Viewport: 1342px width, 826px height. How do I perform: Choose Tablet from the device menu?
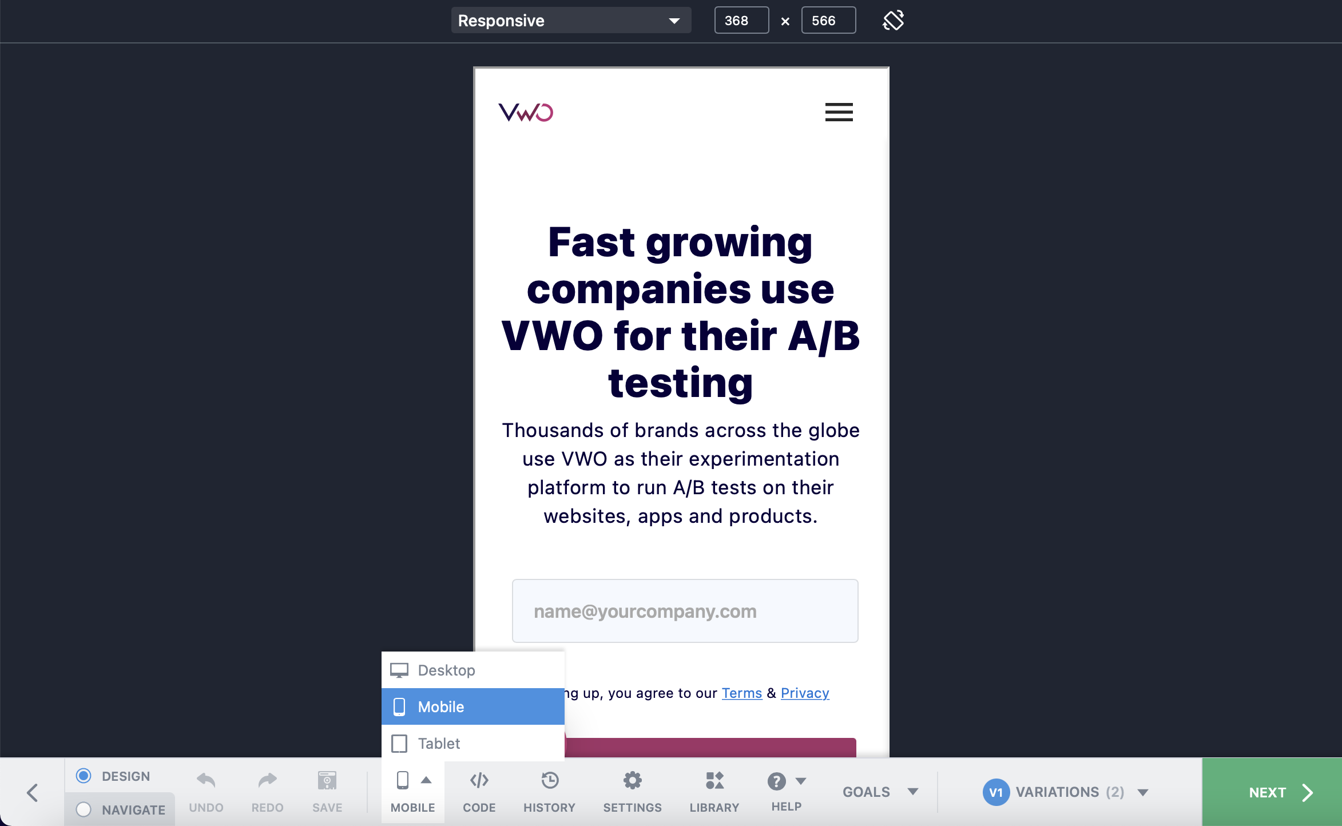(473, 743)
